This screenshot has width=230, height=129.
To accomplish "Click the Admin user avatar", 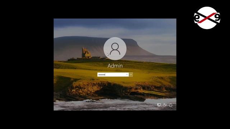I will [115, 49].
